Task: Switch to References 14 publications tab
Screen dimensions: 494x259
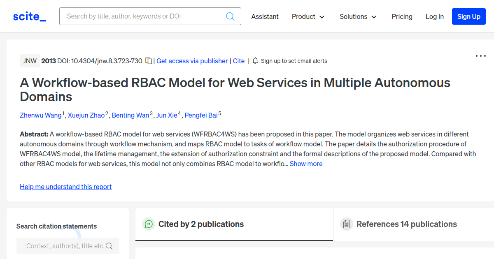Action: coord(406,224)
